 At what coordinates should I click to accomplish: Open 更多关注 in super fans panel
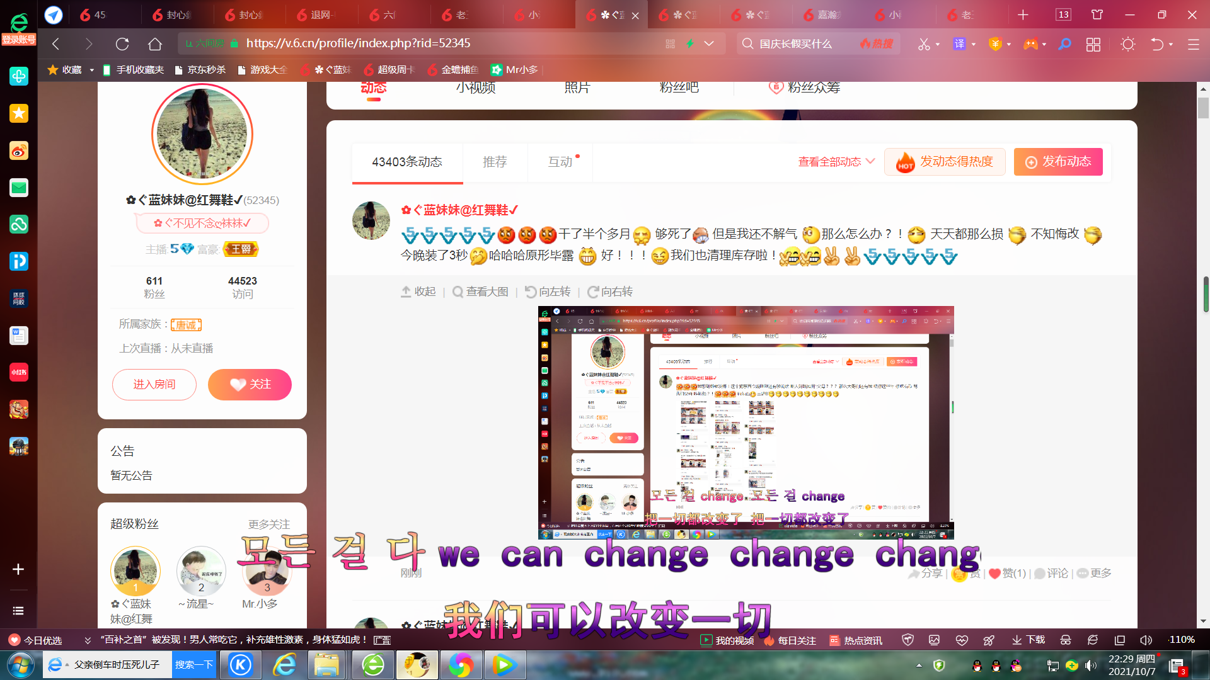click(x=269, y=524)
